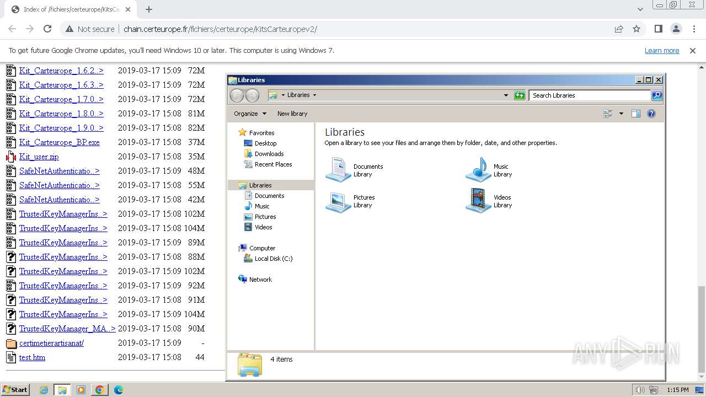Type in the Search Libraries field
The width and height of the screenshot is (706, 397).
590,95
